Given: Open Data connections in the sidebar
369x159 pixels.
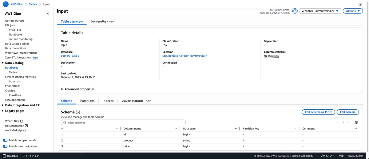Looking at the screenshot, I should (x=16, y=48).
